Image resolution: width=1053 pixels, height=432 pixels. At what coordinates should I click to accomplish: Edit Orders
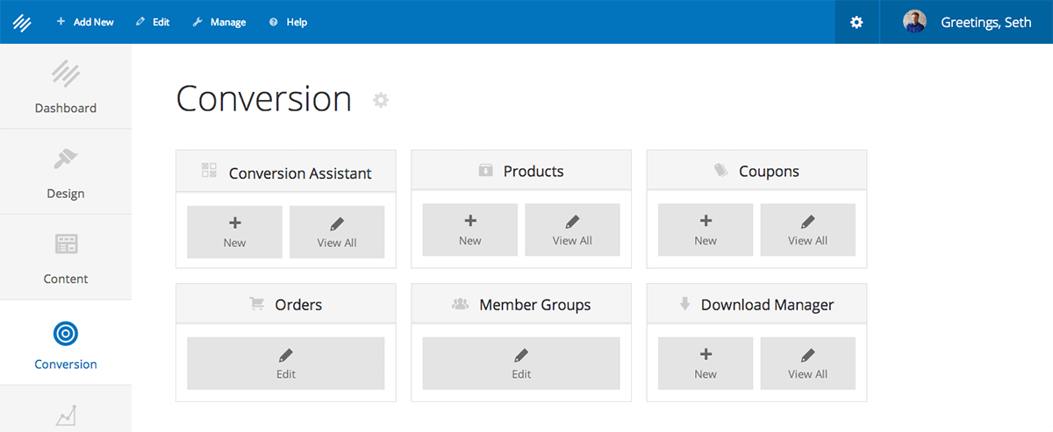[x=286, y=364]
